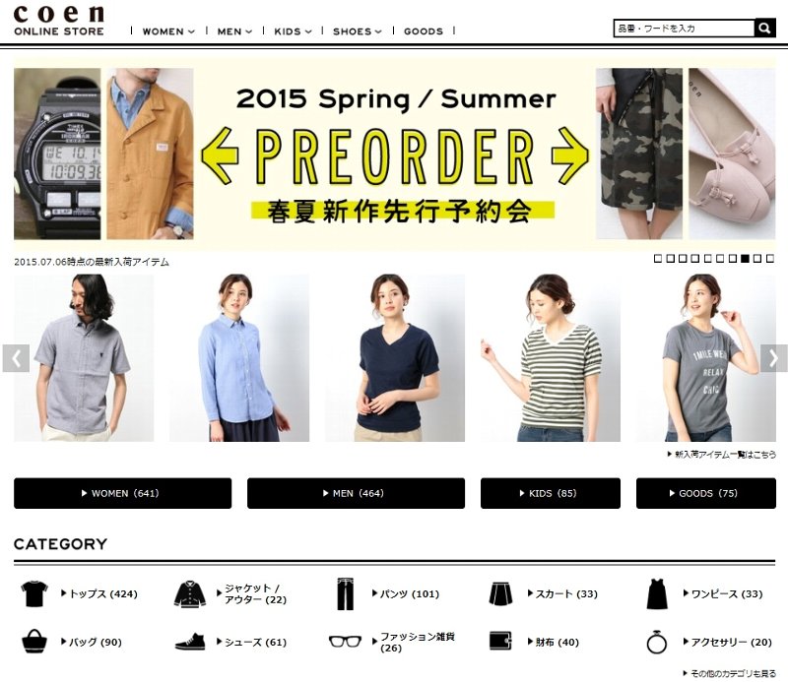Select the filled active banner indicator square
Screen dimensions: 788x682
(745, 258)
